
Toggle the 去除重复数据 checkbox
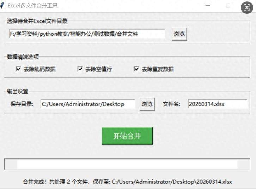136,69
